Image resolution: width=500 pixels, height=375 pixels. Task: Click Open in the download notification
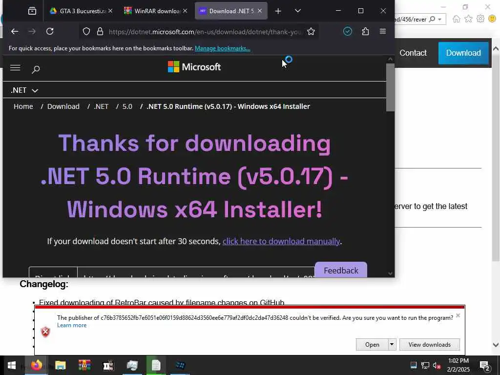[372, 344]
